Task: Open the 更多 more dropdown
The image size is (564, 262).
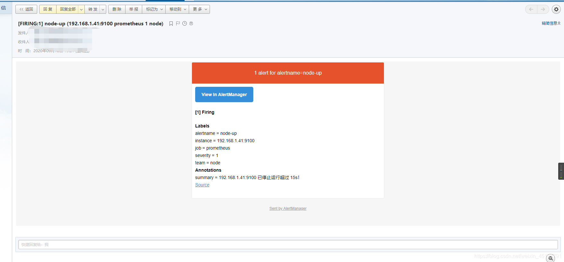Action: point(200,9)
